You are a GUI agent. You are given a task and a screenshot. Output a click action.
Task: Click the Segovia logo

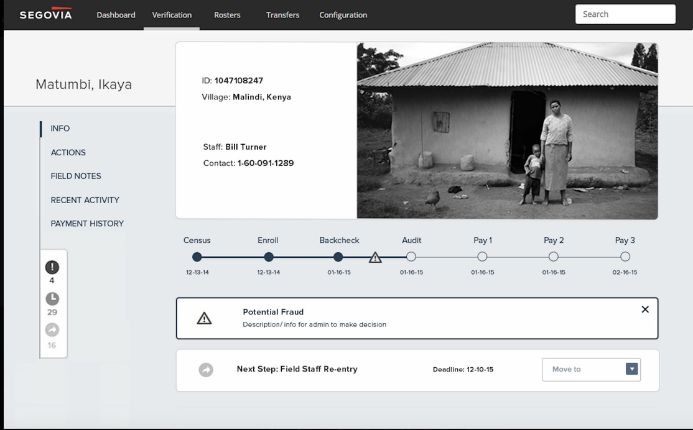(45, 14)
